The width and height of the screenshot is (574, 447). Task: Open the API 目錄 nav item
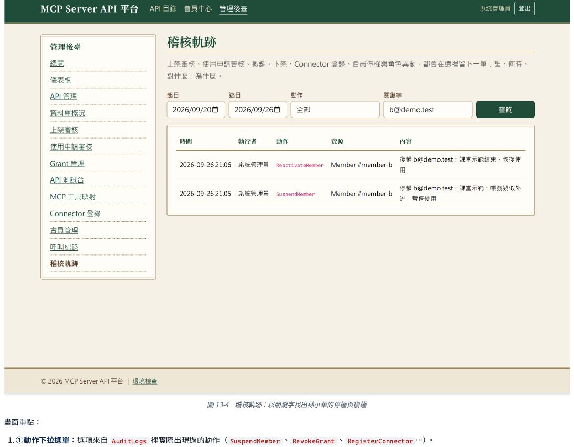click(163, 8)
